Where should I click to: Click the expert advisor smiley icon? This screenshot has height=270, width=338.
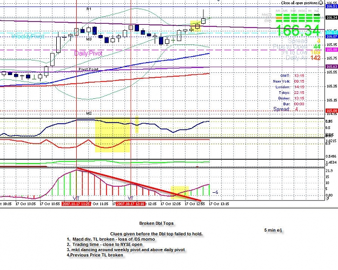(321, 3)
